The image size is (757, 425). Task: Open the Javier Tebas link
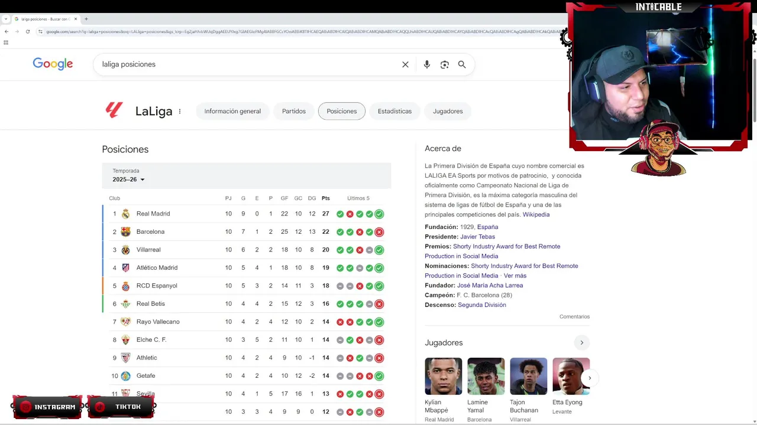[477, 237]
